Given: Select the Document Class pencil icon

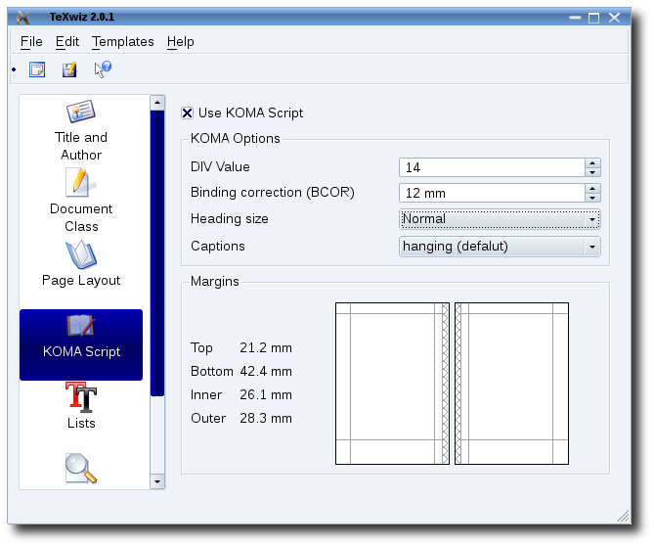Looking at the screenshot, I should (80, 182).
